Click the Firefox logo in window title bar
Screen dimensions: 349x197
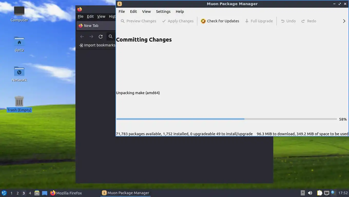[80, 9]
